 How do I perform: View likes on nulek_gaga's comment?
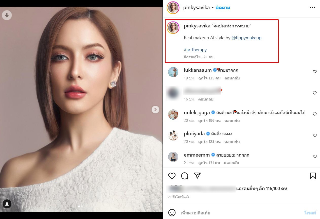pyautogui.click(x=209, y=121)
